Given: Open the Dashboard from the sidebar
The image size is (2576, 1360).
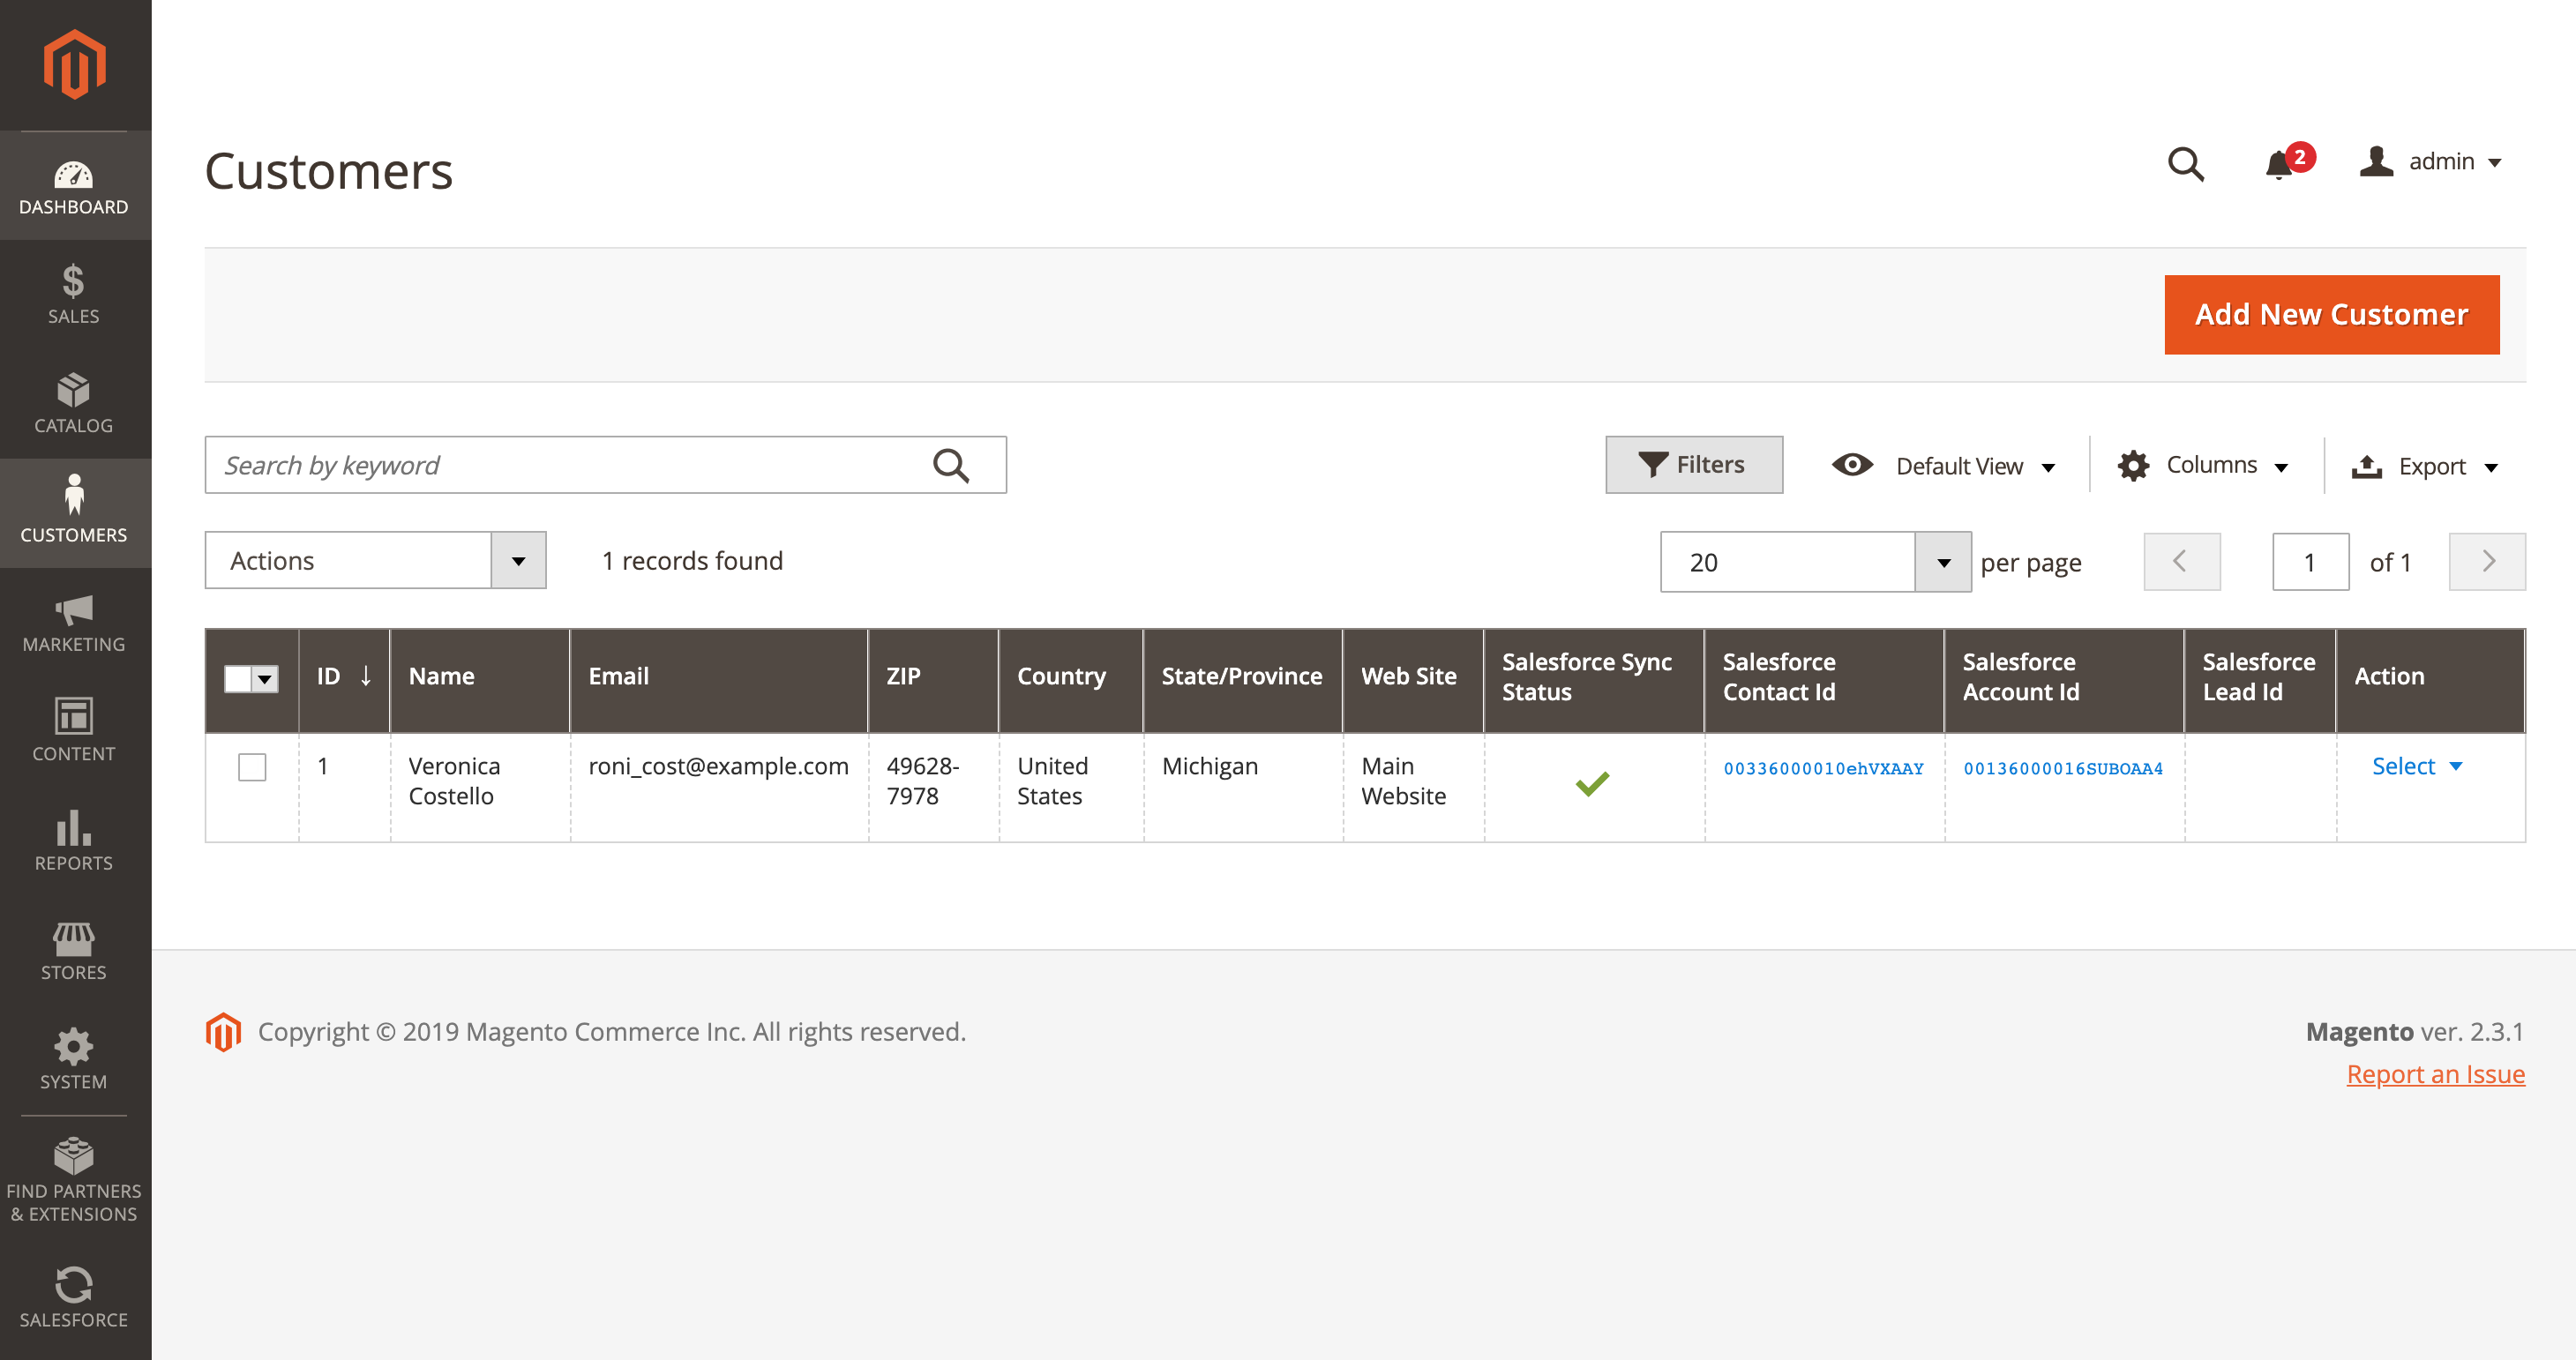Looking at the screenshot, I should pyautogui.click(x=74, y=185).
